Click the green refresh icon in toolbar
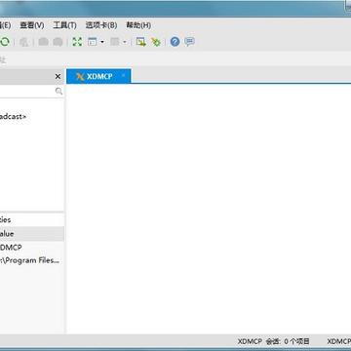This screenshot has height=351, width=351. tap(5, 42)
